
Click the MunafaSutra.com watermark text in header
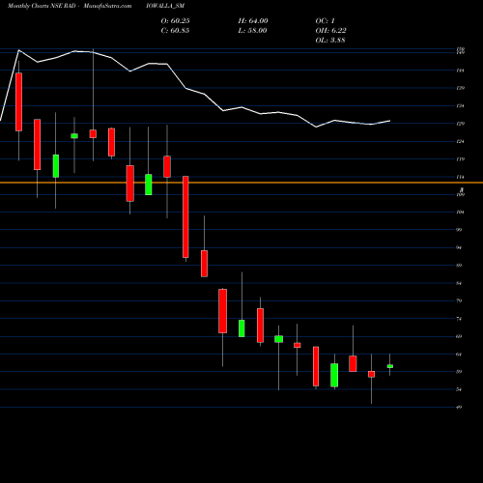coord(107,6)
